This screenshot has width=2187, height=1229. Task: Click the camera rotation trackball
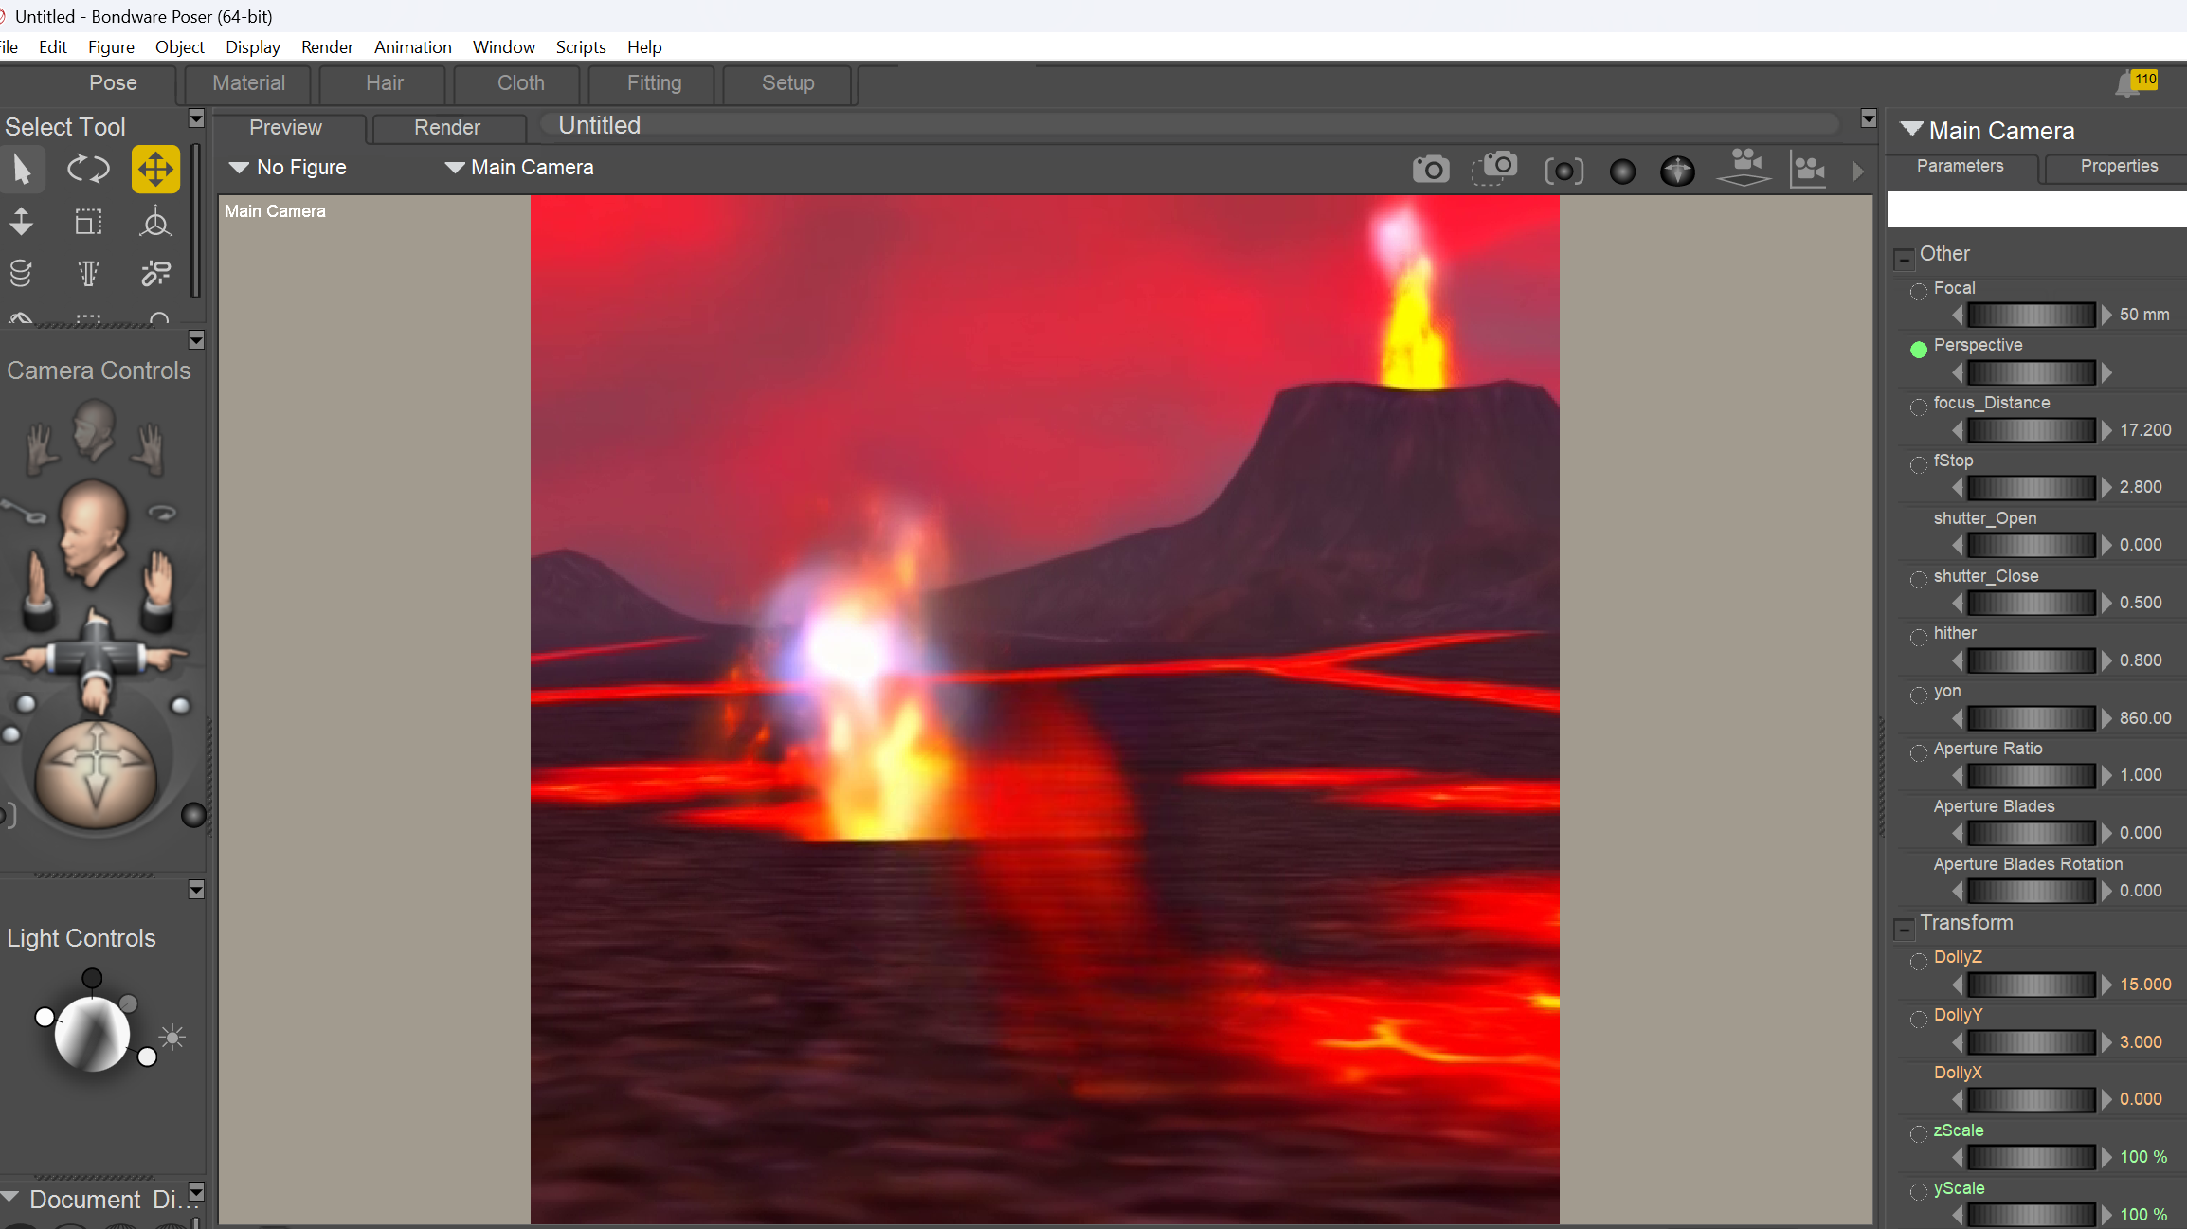point(95,775)
